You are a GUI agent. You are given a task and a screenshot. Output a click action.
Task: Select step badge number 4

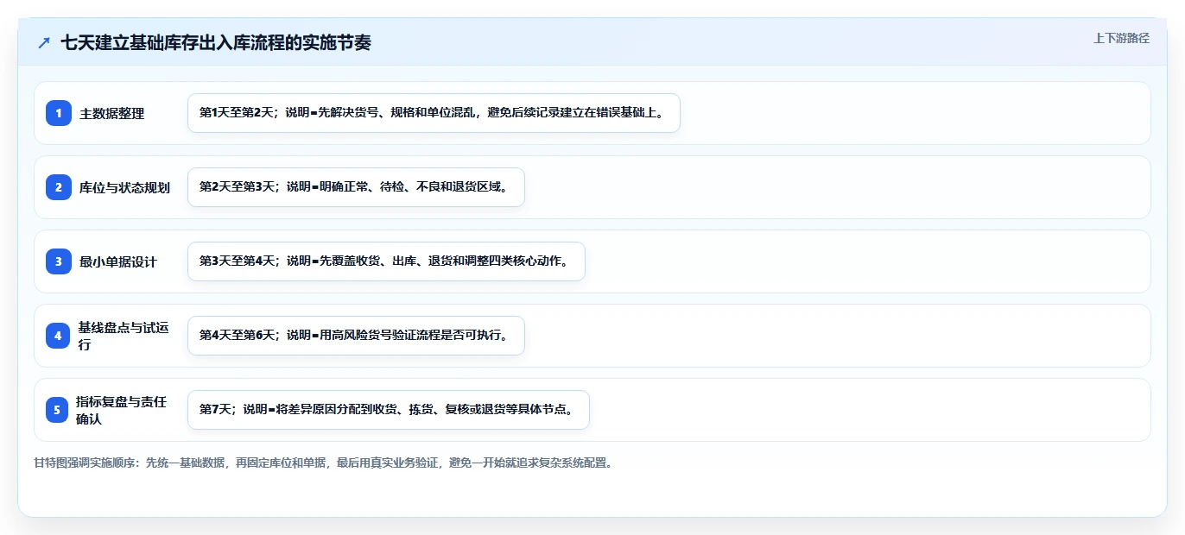59,336
